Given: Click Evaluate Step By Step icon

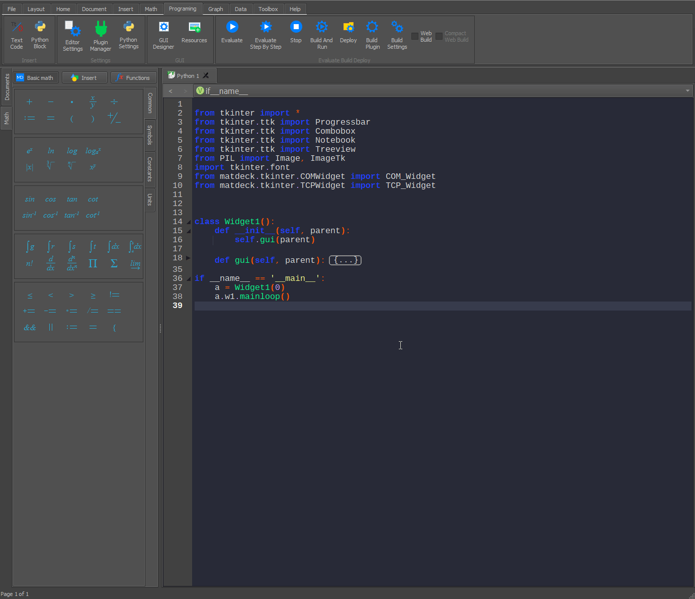Looking at the screenshot, I should tap(266, 27).
